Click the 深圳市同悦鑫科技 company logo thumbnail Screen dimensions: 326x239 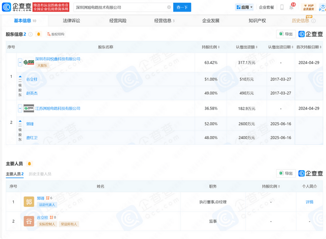pyautogui.click(x=28, y=61)
